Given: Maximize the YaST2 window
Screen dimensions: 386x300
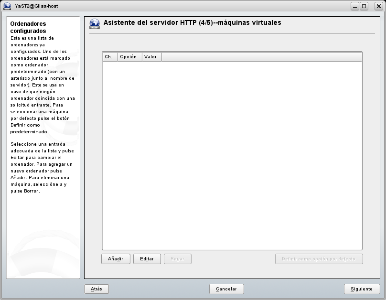Looking at the screenshot, I should click(365, 6).
